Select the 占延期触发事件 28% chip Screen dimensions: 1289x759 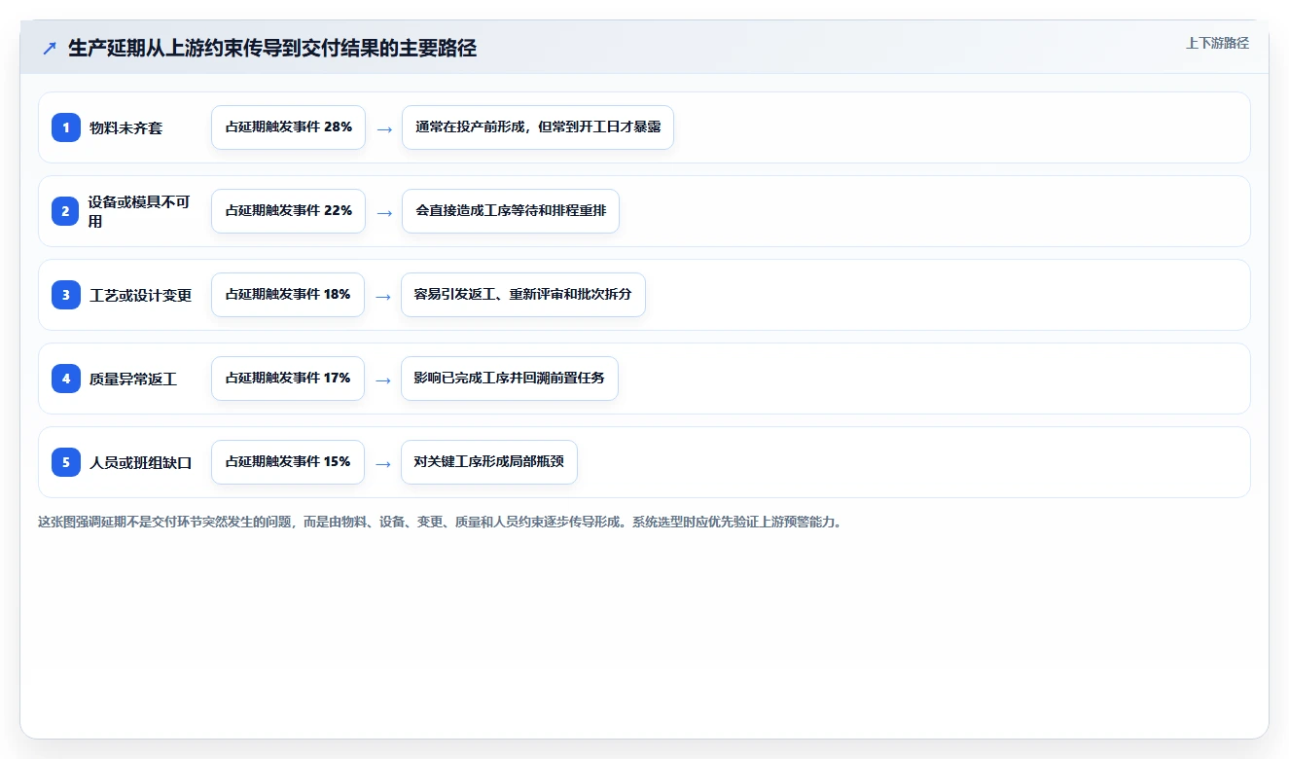point(288,127)
